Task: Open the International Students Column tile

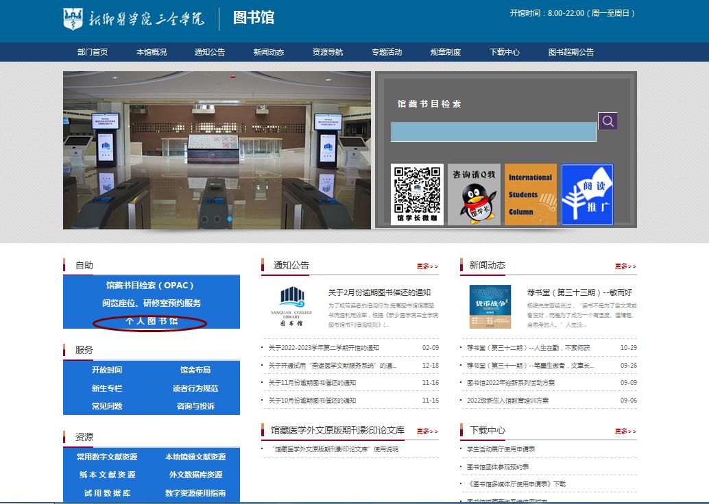Action: (x=531, y=194)
